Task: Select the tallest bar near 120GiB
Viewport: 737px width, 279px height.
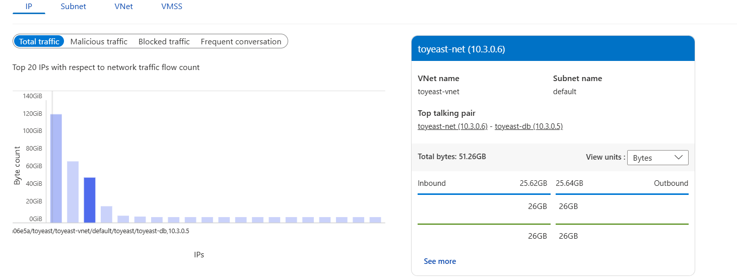Action: (56, 168)
